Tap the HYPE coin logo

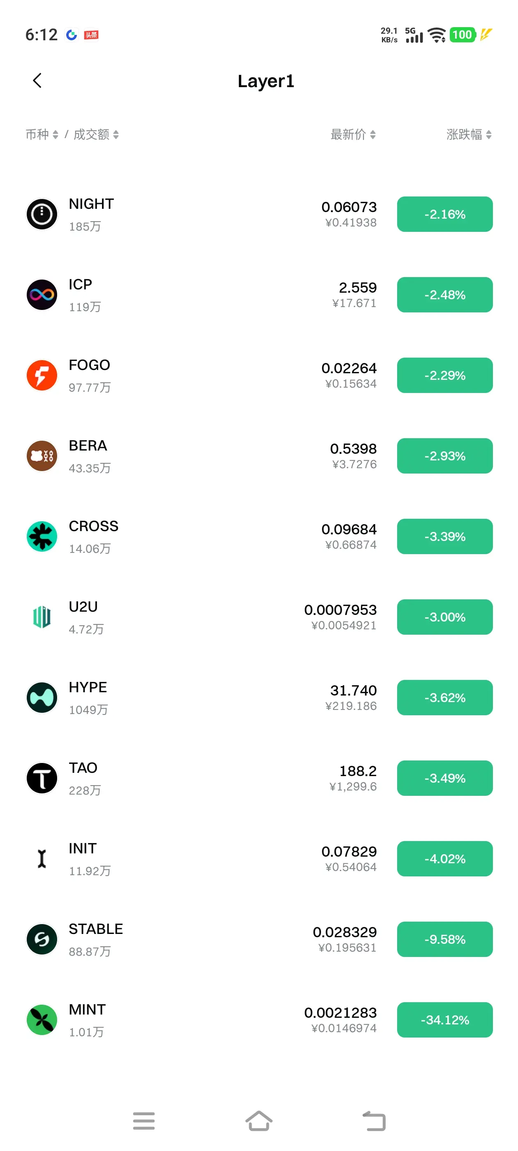[42, 698]
